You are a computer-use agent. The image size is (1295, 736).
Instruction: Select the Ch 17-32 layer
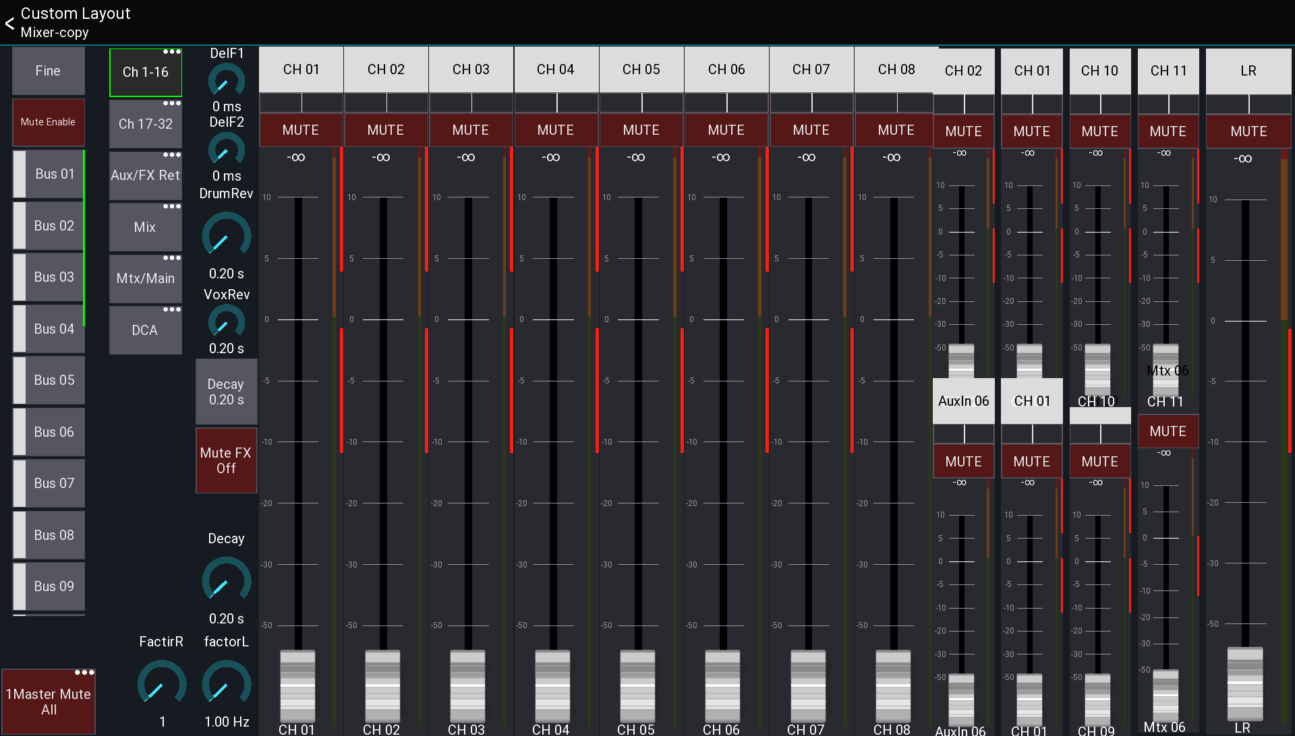(146, 124)
